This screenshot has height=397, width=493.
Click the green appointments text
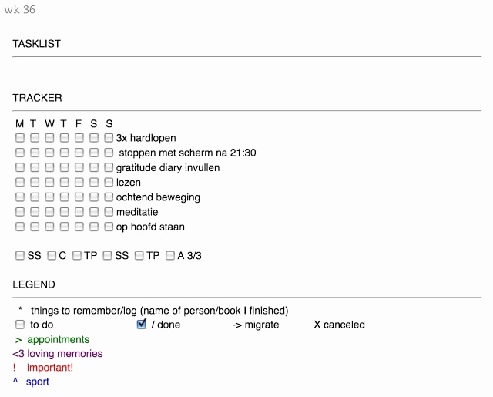[59, 339]
